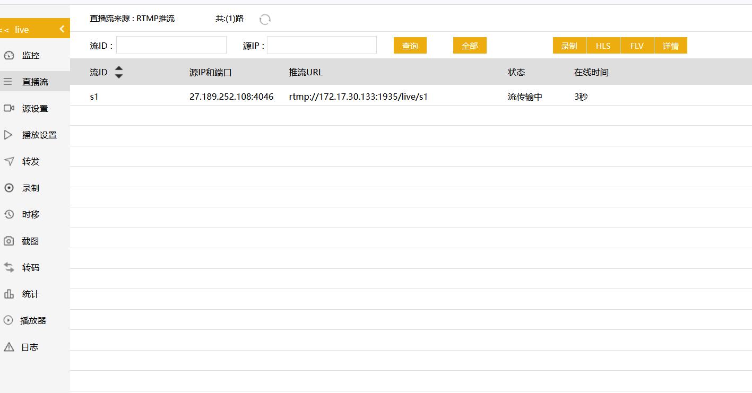The height and width of the screenshot is (393, 752).
Task: Open 直播流 menu item
Action: (35, 82)
